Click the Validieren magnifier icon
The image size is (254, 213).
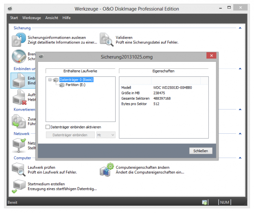106,39
